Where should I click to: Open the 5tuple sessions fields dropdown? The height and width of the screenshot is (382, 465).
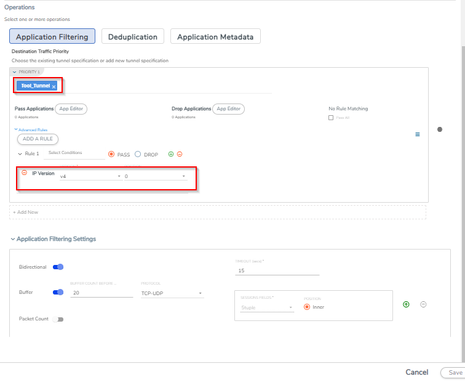(x=267, y=307)
